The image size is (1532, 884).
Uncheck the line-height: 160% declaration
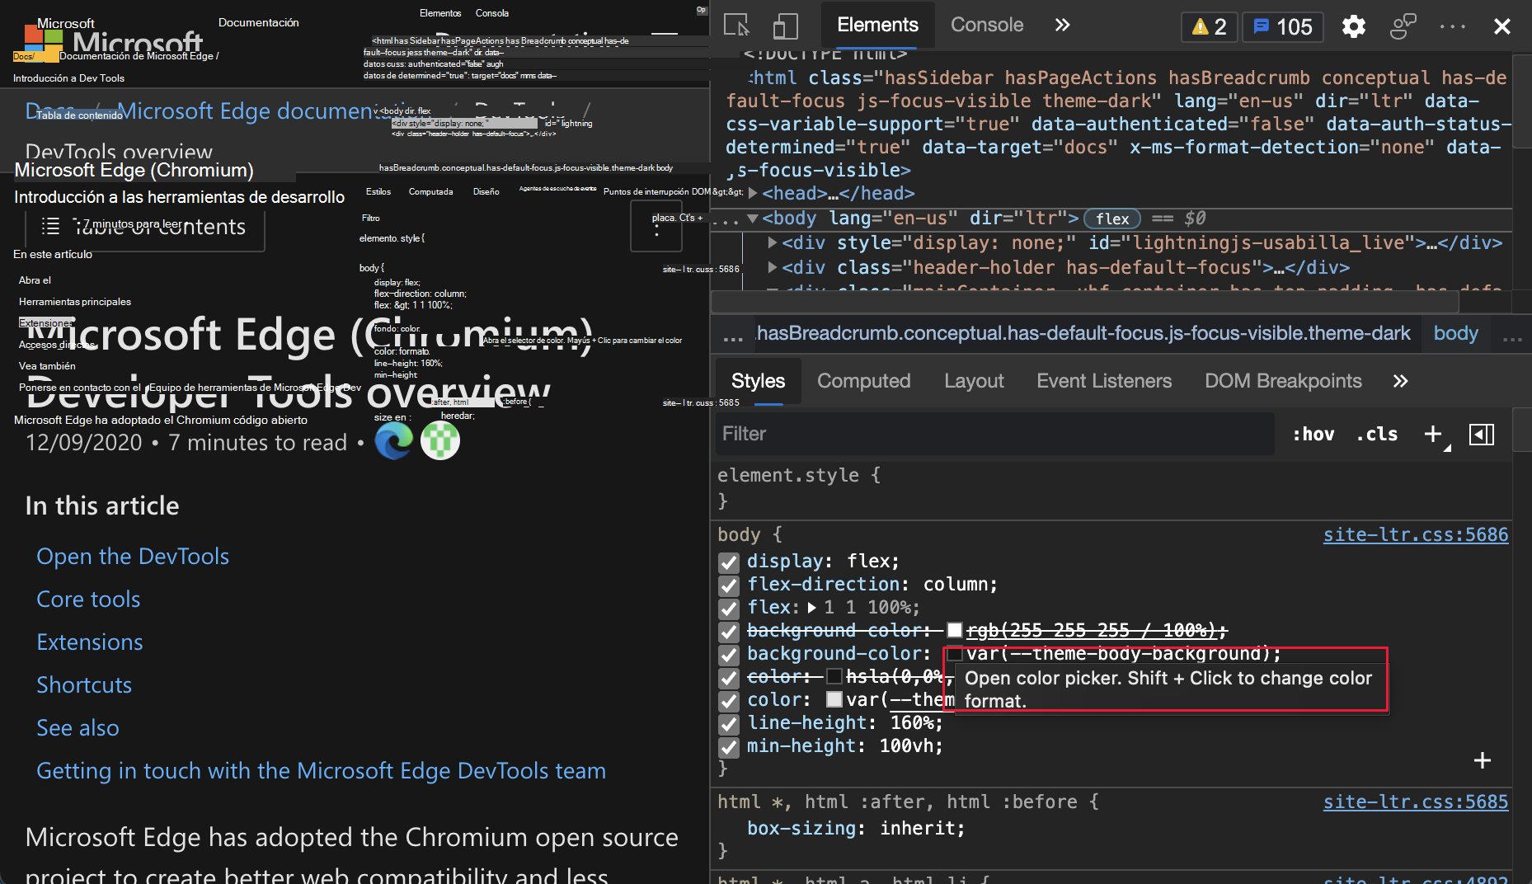pyautogui.click(x=728, y=724)
